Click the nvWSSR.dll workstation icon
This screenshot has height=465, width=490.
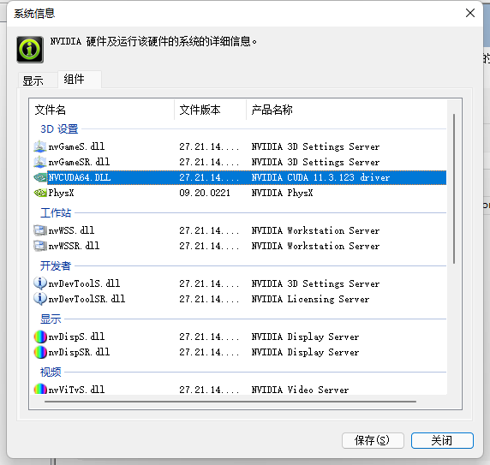click(40, 246)
